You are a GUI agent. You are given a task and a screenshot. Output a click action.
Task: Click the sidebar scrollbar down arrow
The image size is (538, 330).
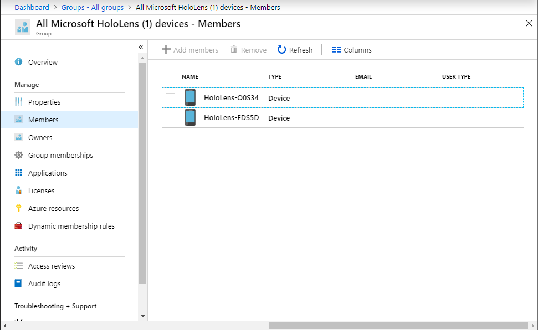pyautogui.click(x=143, y=316)
